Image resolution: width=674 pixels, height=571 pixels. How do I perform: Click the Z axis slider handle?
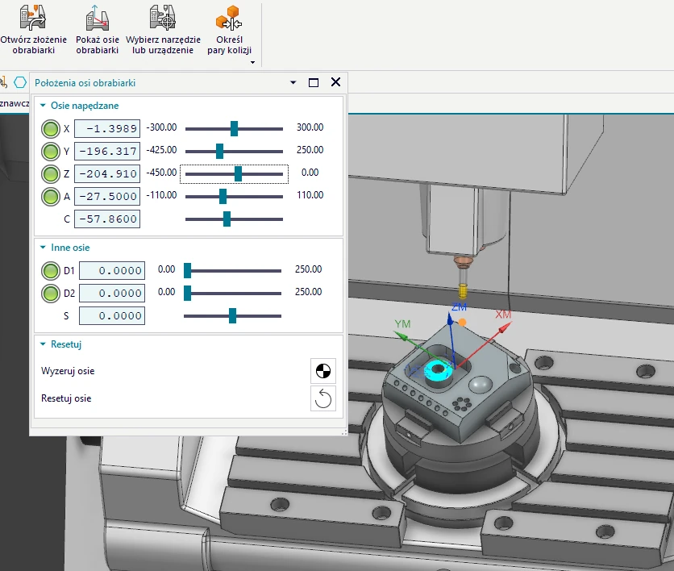click(238, 173)
